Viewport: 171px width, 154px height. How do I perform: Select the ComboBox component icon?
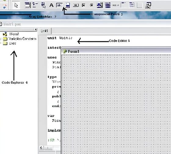click(107, 5)
